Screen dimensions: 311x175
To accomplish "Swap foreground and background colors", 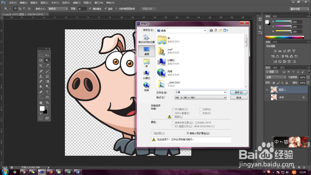I will point(47,107).
